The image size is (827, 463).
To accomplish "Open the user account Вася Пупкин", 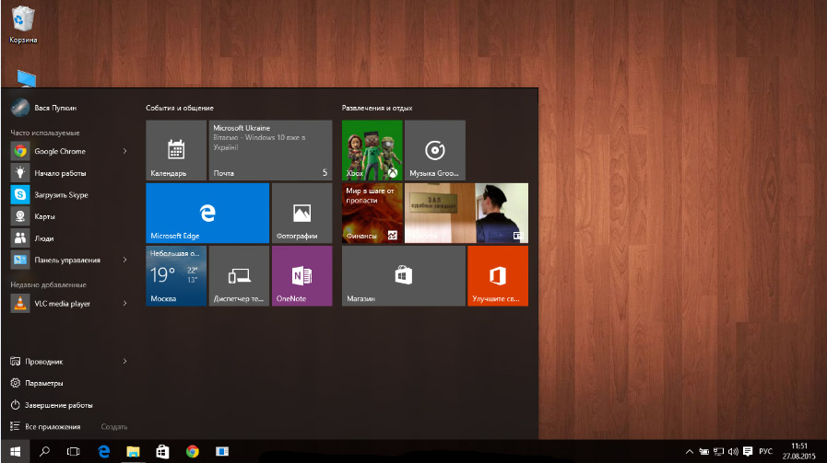I will 43,108.
